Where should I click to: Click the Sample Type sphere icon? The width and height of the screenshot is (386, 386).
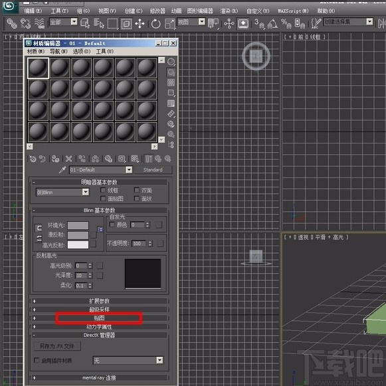[171, 62]
